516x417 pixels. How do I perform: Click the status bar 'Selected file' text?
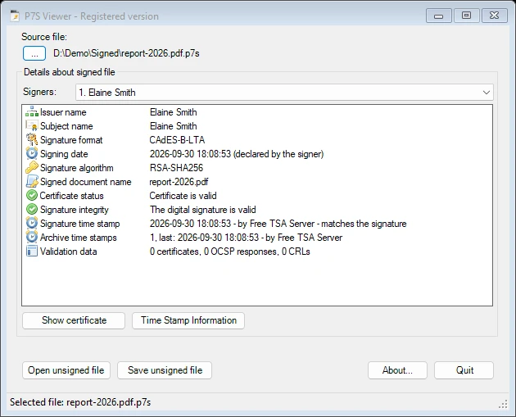pos(80,402)
